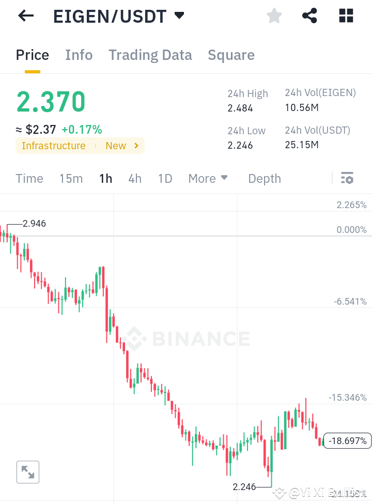This screenshot has width=372, height=504.
Task: Click the back arrow to leave the chart
Action: pos(25,16)
